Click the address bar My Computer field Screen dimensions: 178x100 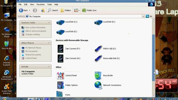click(x=84, y=16)
